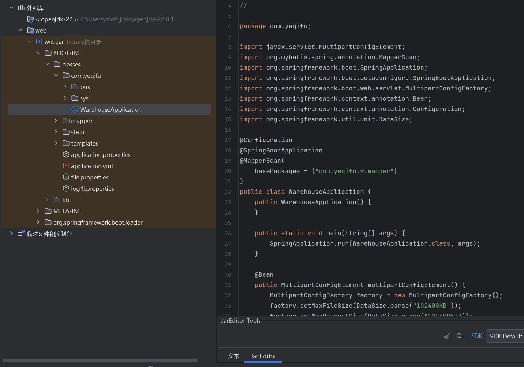Click the scratches and consoles icon

21,233
